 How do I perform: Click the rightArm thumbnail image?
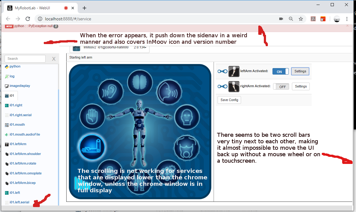234,87
